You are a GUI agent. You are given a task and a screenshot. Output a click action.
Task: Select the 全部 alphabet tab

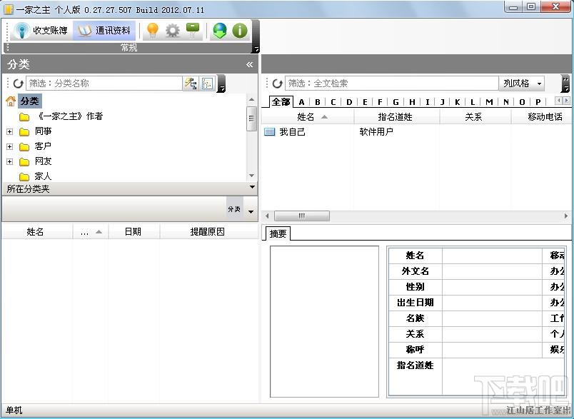[x=281, y=102]
